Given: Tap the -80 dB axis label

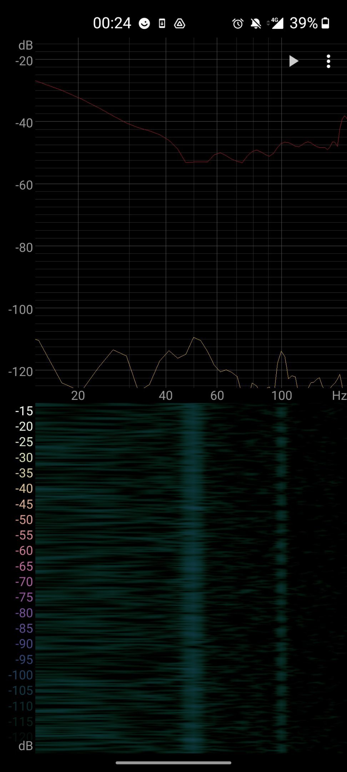Looking at the screenshot, I should pyautogui.click(x=24, y=248).
